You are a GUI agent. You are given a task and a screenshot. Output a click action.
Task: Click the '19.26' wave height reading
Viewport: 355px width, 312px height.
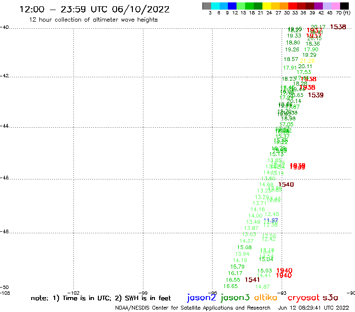pos(292,49)
